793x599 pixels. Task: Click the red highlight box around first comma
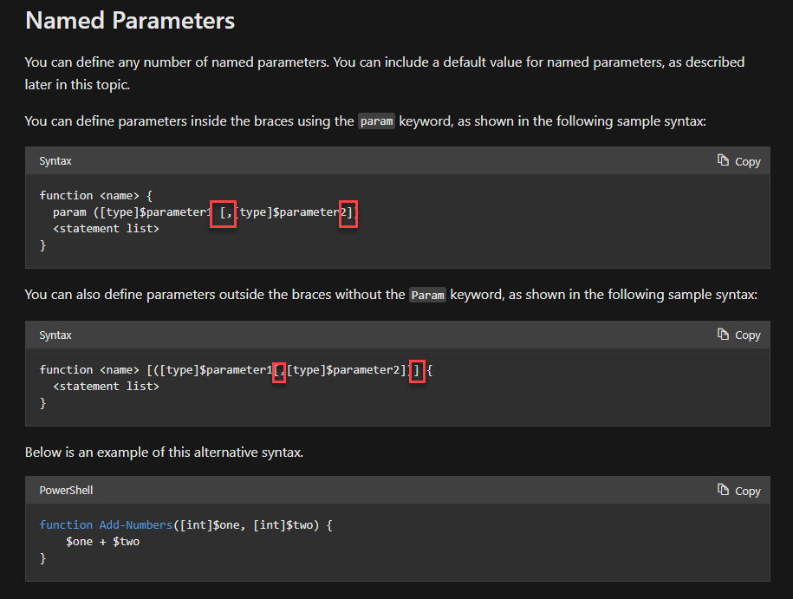223,212
